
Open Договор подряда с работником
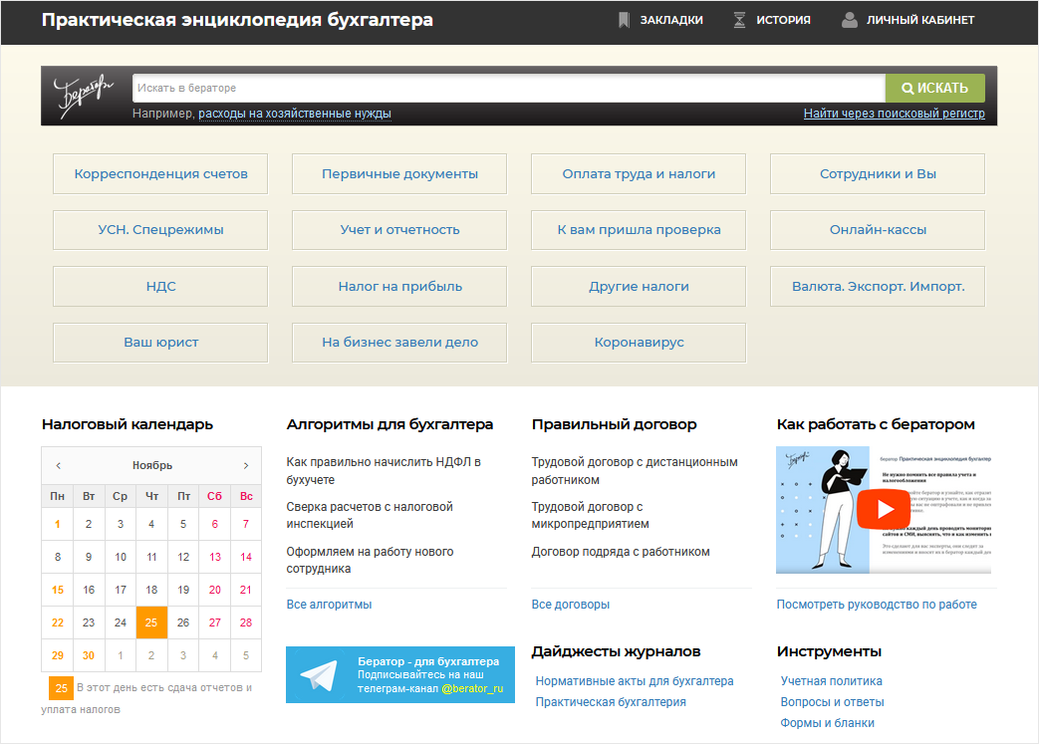621,551
